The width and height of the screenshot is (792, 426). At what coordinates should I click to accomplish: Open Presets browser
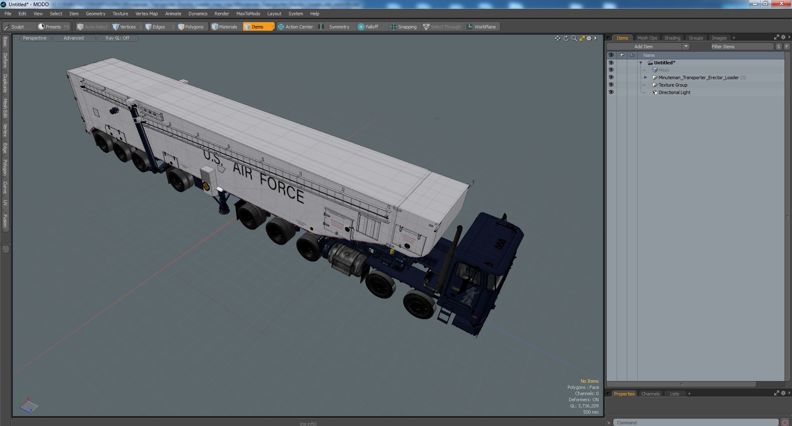pos(53,27)
